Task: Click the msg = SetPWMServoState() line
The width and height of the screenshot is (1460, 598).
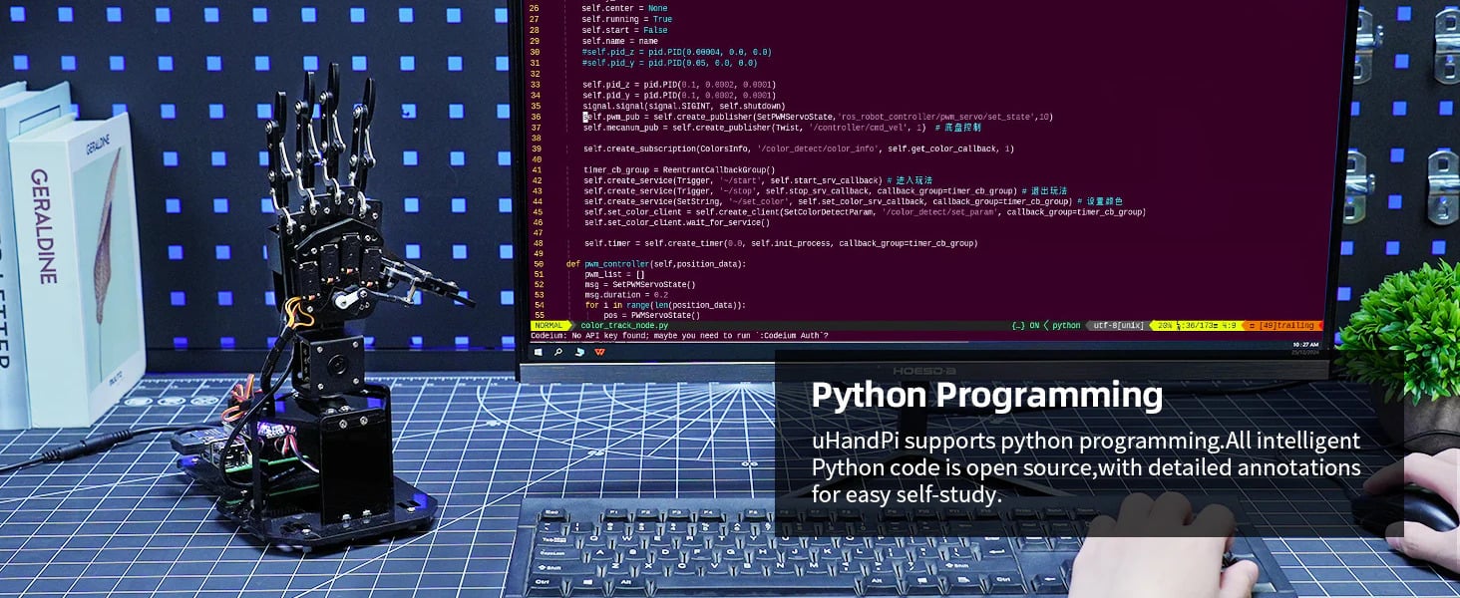Action: point(640,285)
